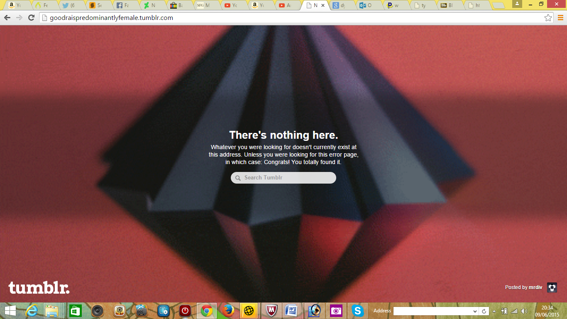
Task: Open the Chrome hamburger menu
Action: (x=560, y=18)
